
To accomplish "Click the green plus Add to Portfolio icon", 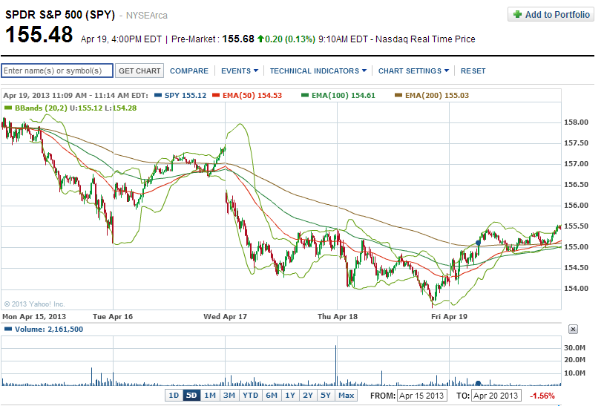I will click(x=517, y=15).
